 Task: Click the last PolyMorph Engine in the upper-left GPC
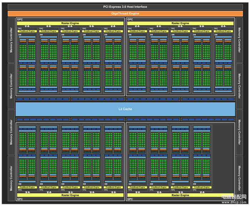coord(113,31)
